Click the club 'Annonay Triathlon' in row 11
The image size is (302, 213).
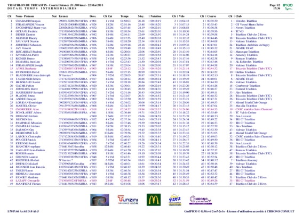coord(247,55)
